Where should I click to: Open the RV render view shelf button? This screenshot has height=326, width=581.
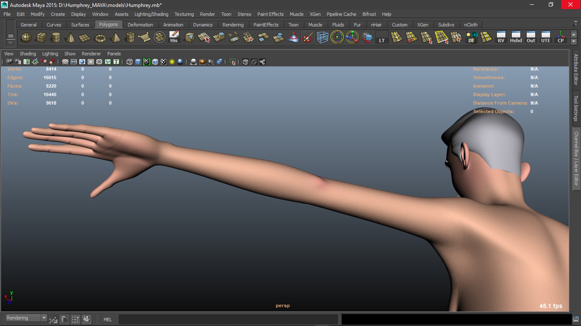[x=501, y=37]
